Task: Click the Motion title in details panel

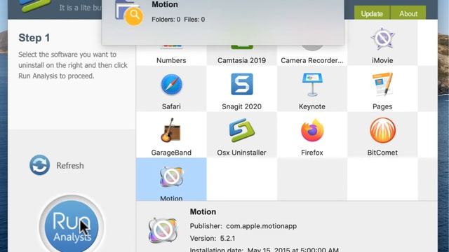Action: tap(203, 211)
